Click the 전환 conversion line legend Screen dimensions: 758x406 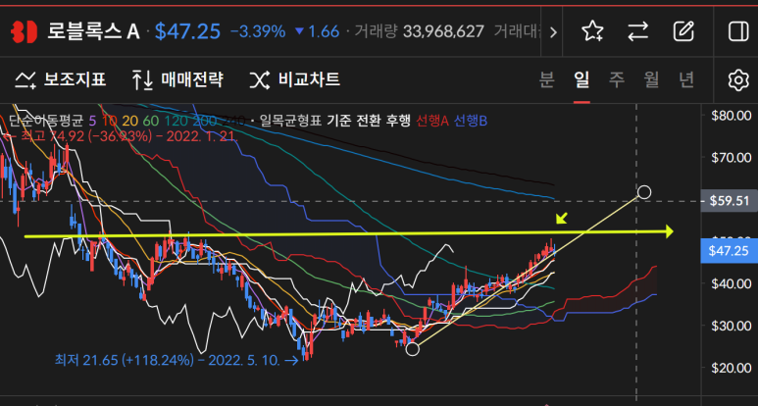(x=368, y=121)
